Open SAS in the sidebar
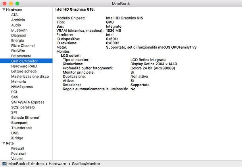Screen dimensions: 242x167 tap(15, 97)
